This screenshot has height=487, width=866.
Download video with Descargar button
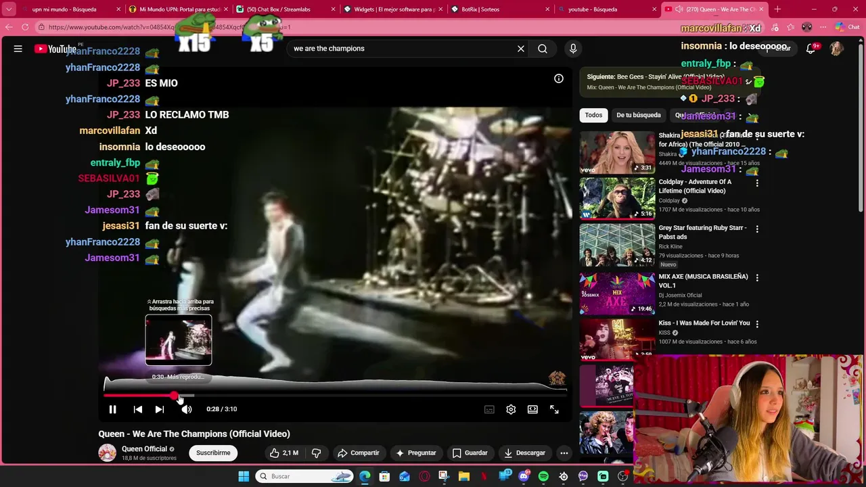(524, 453)
